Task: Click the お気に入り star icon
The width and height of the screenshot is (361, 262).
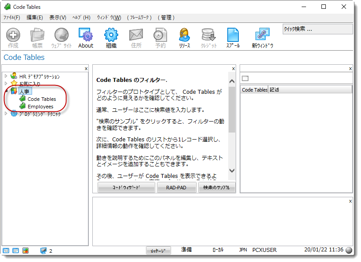Action: (x=14, y=83)
